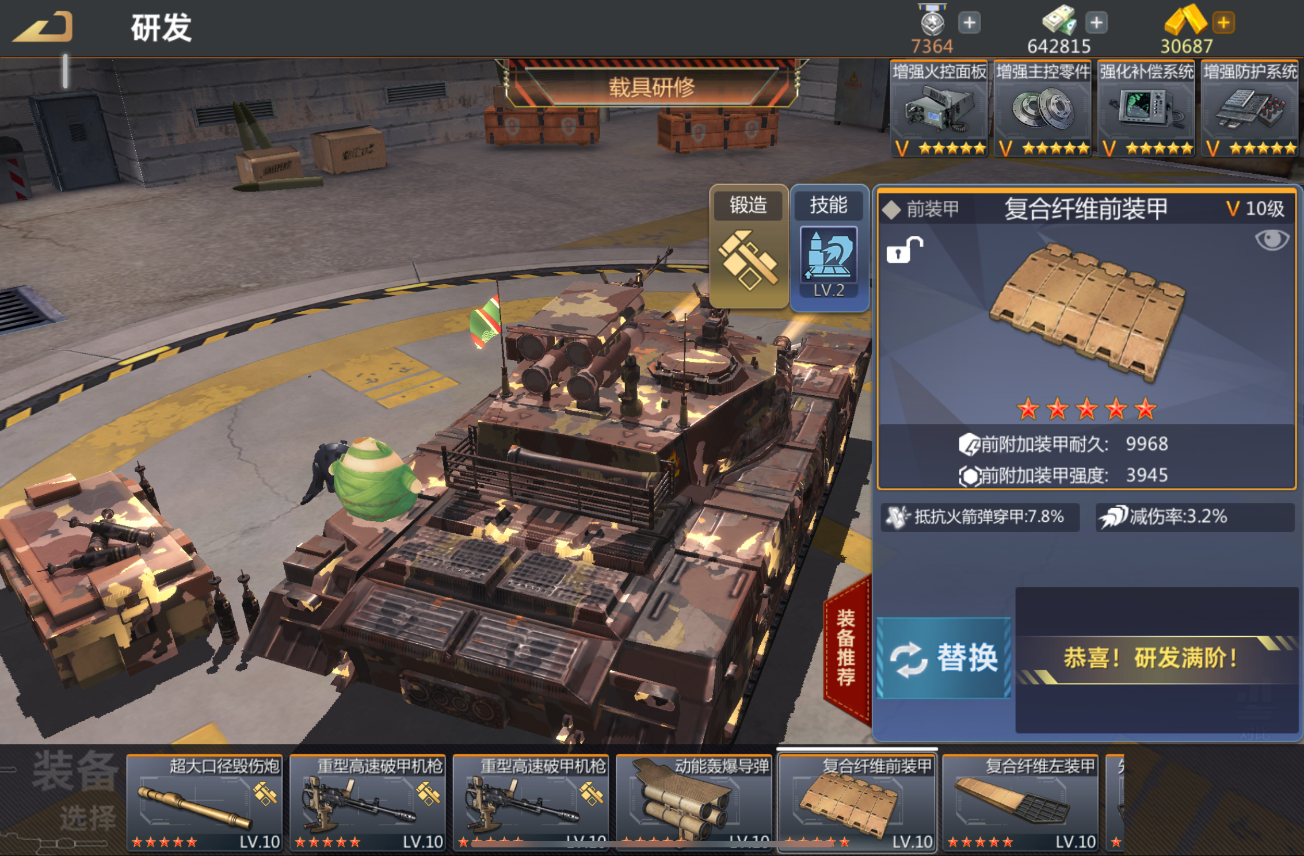Toggle the lock icon on armor panel
The image size is (1304, 856).
click(904, 250)
